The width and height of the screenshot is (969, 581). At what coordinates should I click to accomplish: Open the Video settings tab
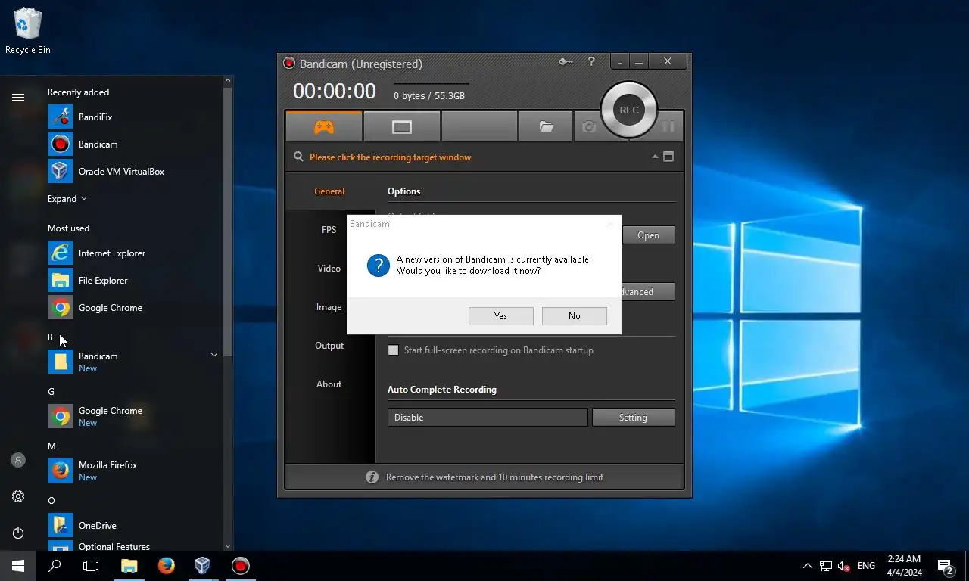pyautogui.click(x=329, y=269)
